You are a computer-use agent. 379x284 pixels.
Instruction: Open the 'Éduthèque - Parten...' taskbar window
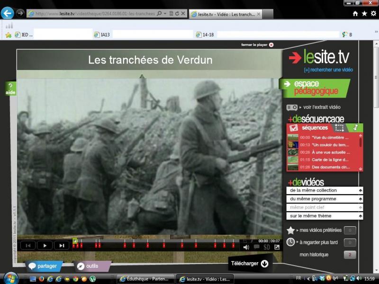(x=146, y=279)
